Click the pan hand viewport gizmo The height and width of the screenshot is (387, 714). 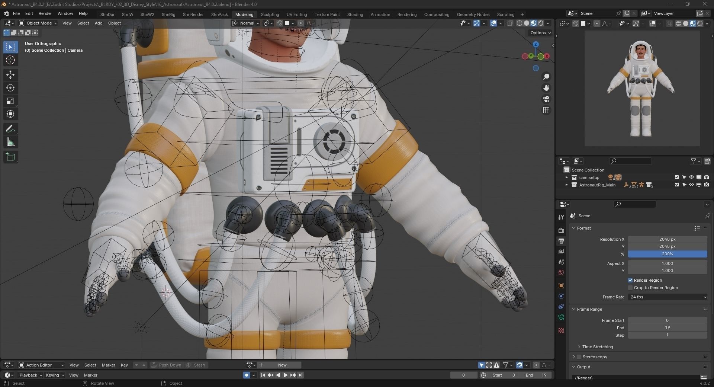(x=546, y=88)
